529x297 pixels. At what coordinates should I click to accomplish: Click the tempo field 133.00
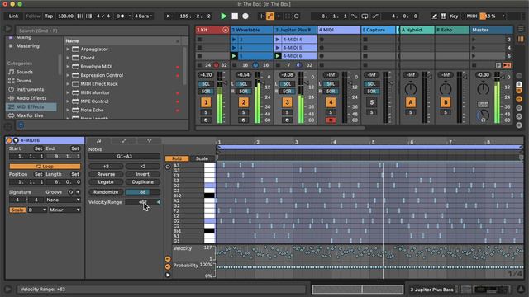(65, 16)
